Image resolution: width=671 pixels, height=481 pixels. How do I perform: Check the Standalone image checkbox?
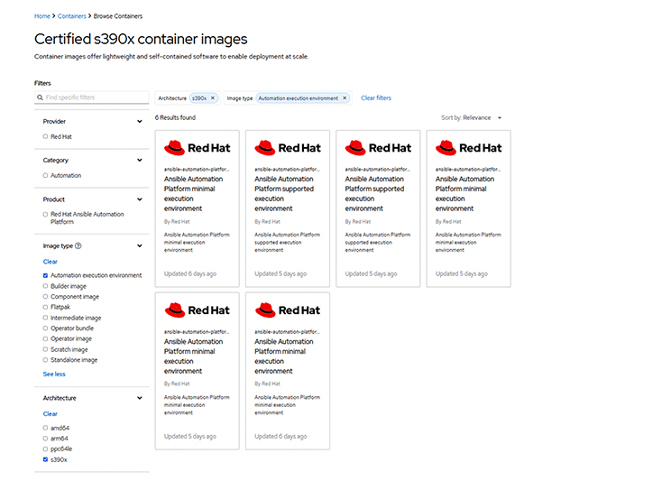pos(45,360)
